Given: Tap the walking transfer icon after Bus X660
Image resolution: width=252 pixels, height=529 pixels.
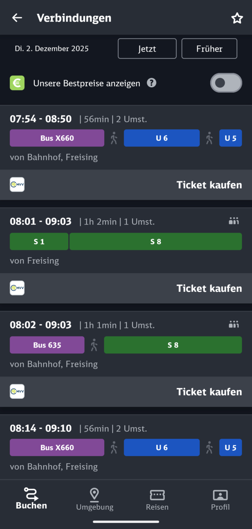Looking at the screenshot, I should (x=114, y=138).
